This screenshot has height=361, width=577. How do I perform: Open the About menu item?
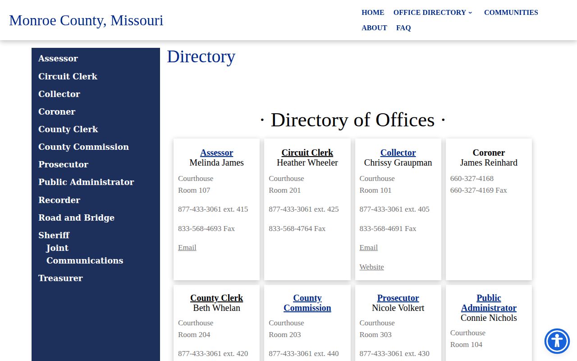[374, 28]
